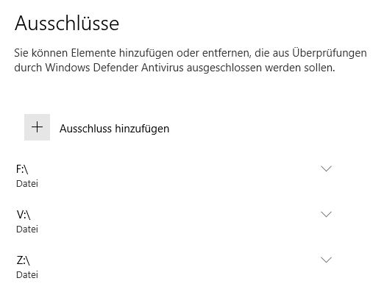
Task: Click the word 'entfernen' in description
Action: click(227, 54)
